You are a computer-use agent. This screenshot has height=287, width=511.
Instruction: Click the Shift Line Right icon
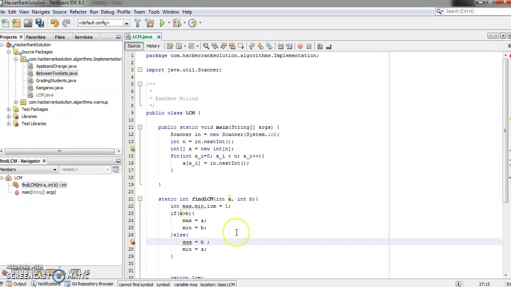point(289,46)
